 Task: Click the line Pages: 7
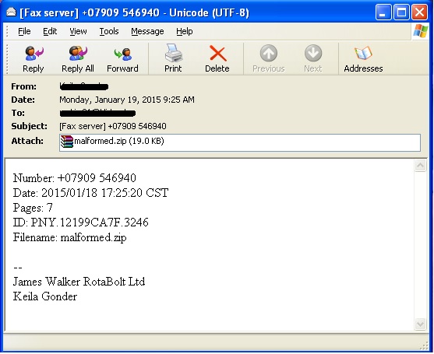pyautogui.click(x=33, y=208)
